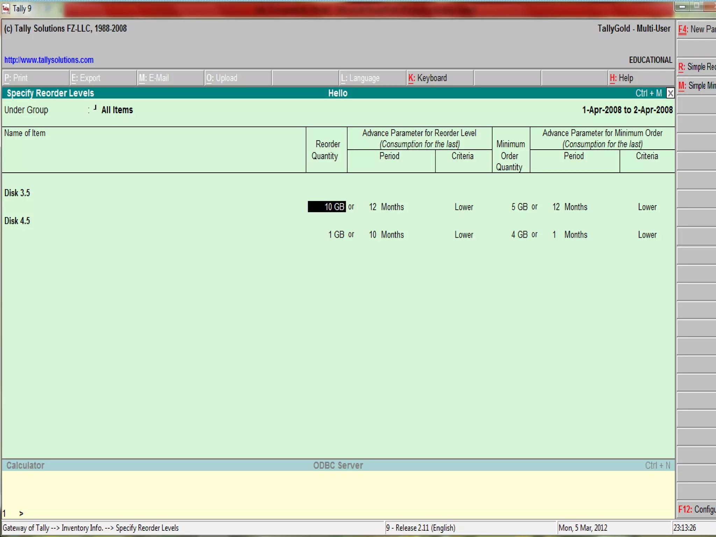The width and height of the screenshot is (716, 537).
Task: Click the Minimum Order Quantity column header
Action: pyautogui.click(x=510, y=156)
